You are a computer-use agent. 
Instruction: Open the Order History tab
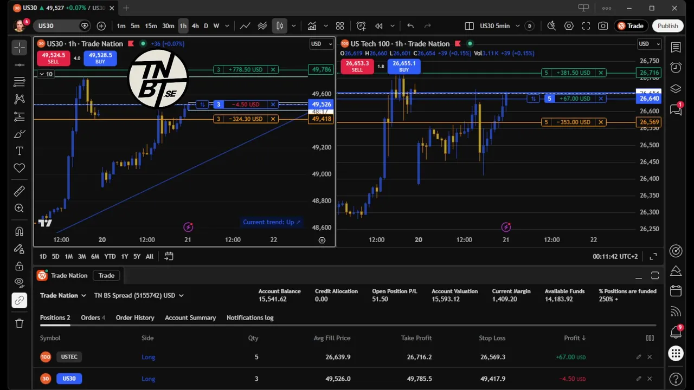pyautogui.click(x=135, y=317)
